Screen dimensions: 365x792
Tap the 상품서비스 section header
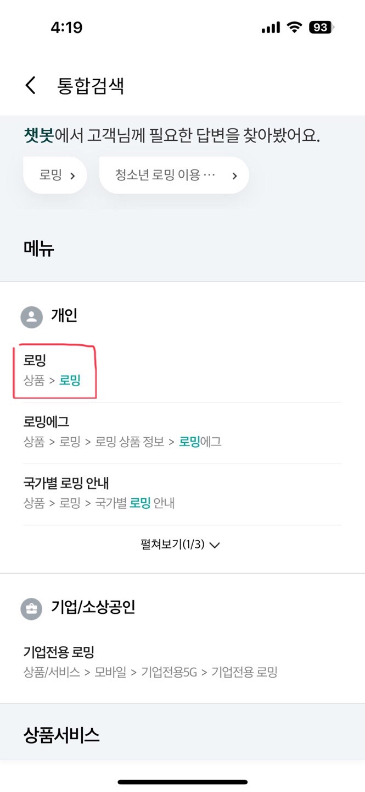pyautogui.click(x=61, y=735)
